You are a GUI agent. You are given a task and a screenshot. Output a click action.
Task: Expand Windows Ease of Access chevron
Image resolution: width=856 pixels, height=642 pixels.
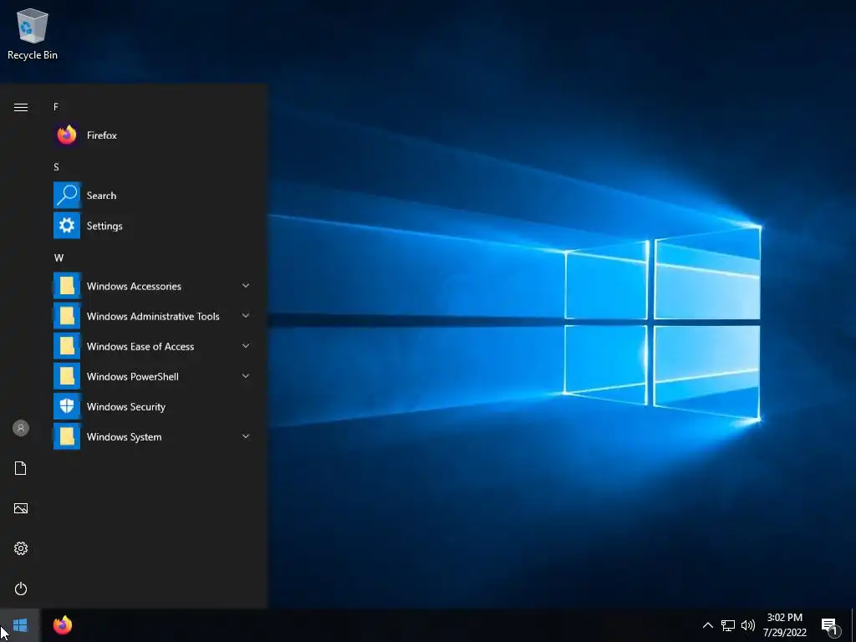pos(246,345)
